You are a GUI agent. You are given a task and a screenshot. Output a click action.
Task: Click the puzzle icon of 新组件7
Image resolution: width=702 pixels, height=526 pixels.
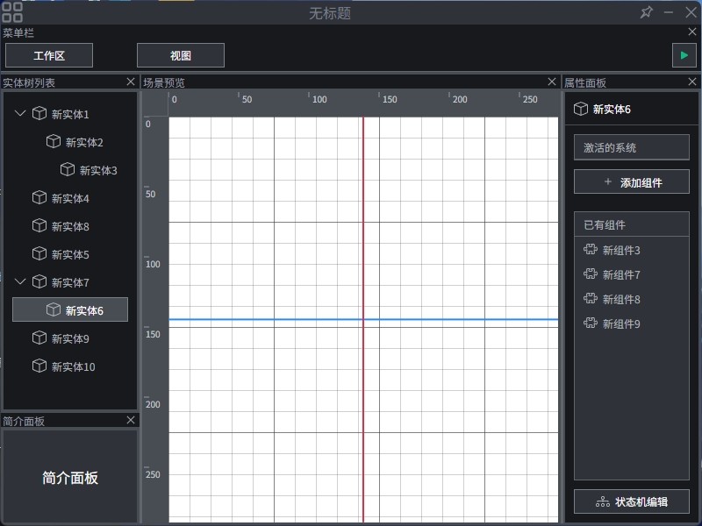click(x=591, y=274)
